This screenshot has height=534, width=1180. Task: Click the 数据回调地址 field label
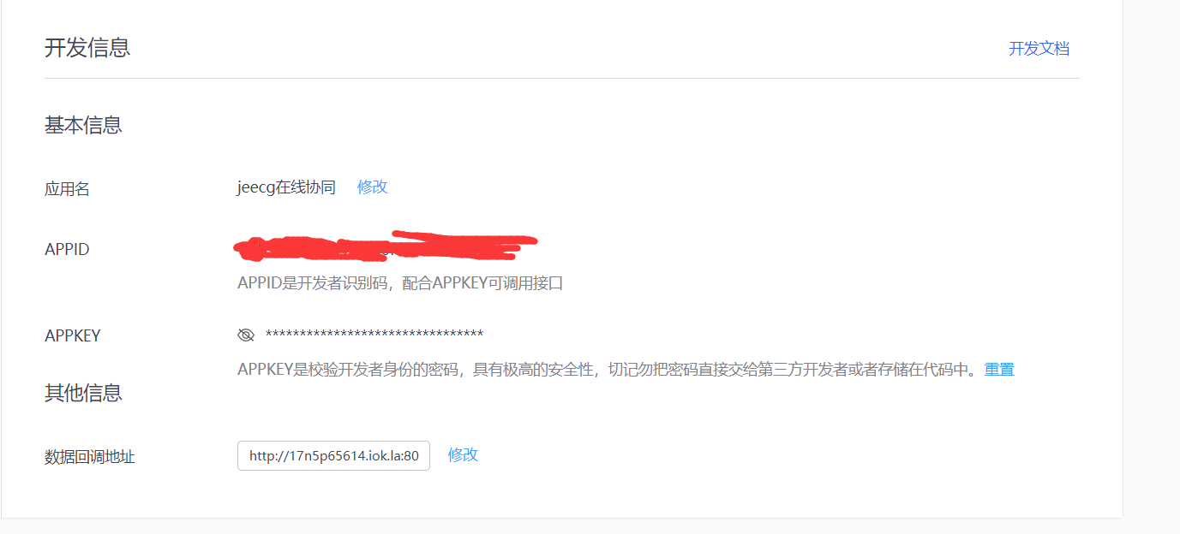(x=90, y=457)
